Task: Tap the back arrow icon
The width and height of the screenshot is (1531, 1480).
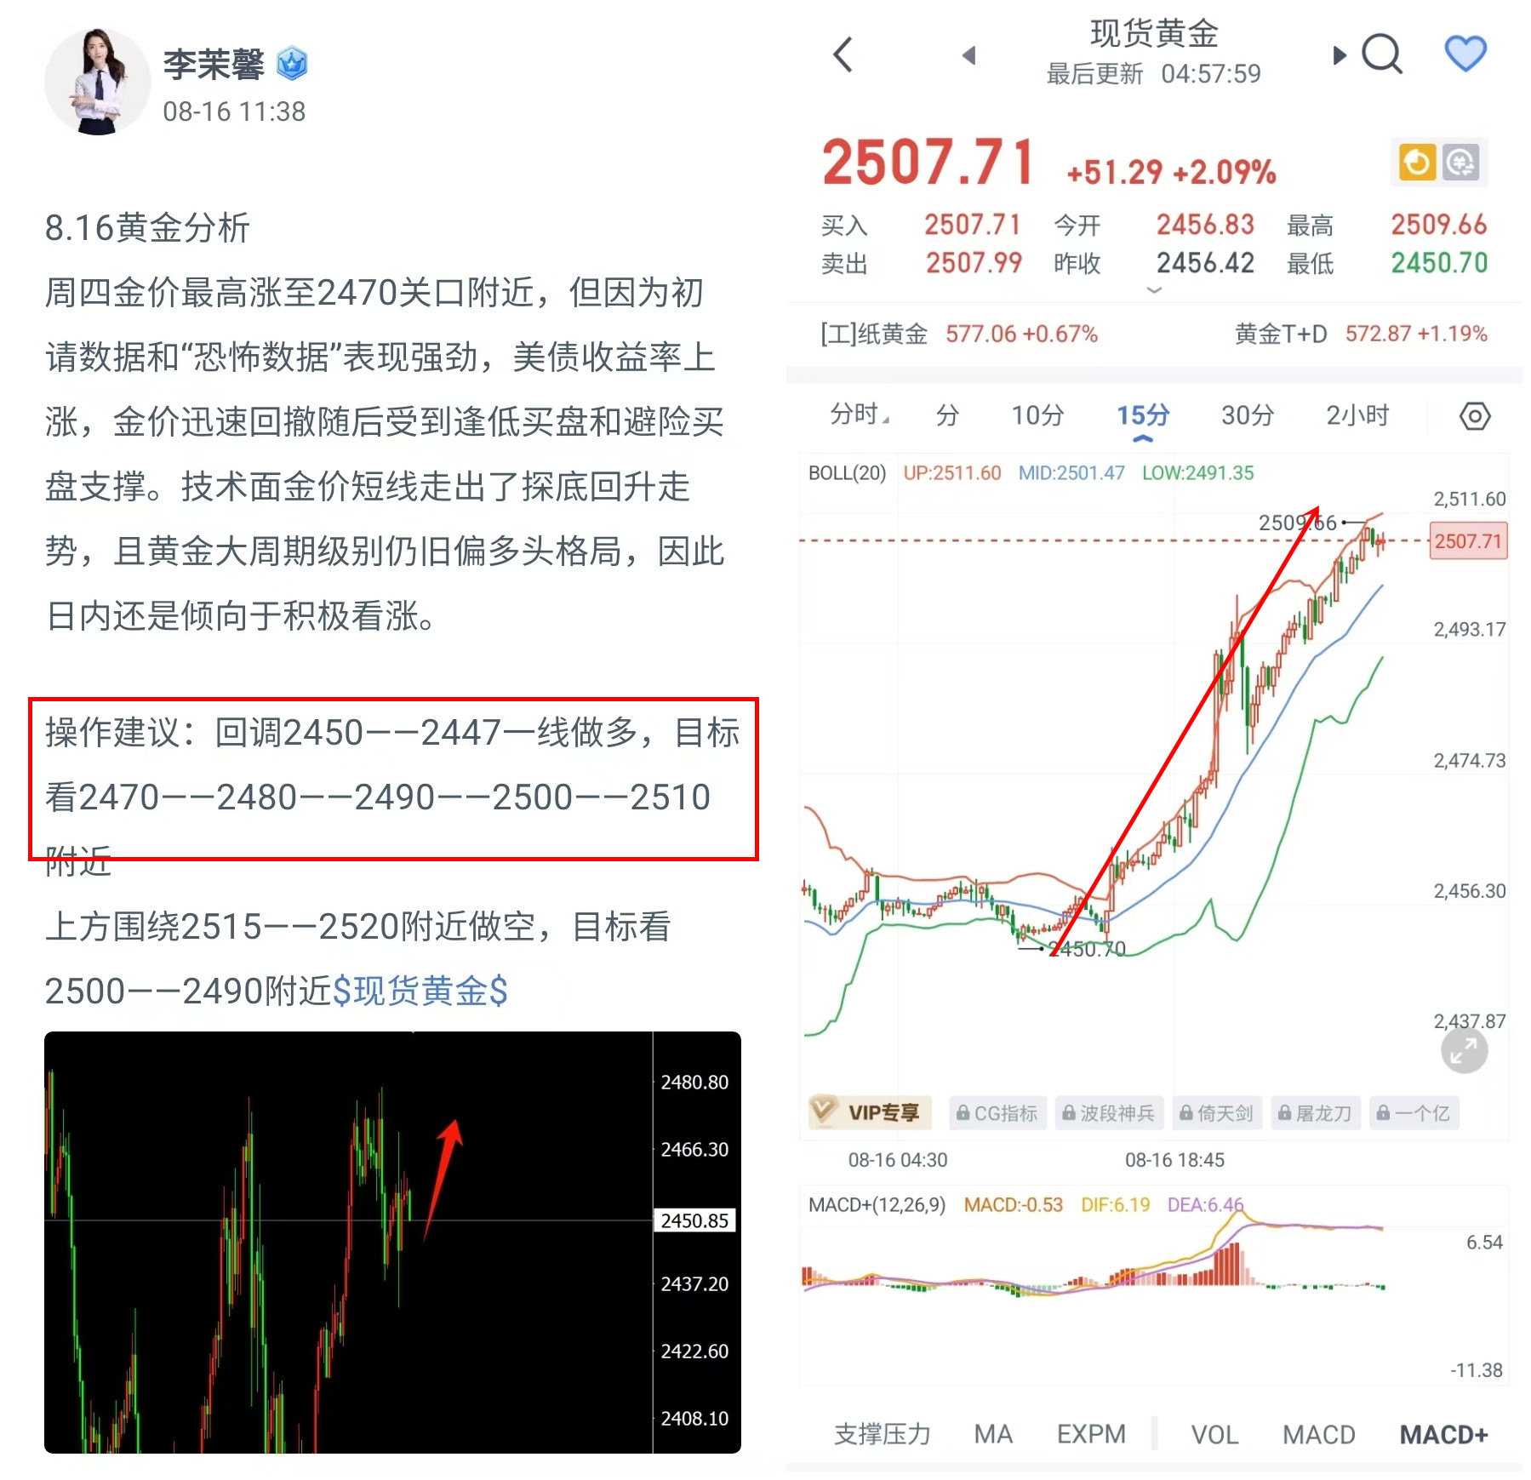Action: 843,54
